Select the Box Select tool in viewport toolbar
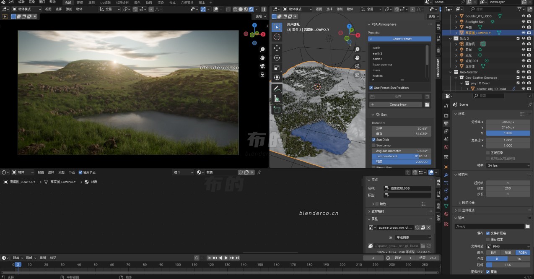Viewport: 534px width, 279px height. click(277, 27)
